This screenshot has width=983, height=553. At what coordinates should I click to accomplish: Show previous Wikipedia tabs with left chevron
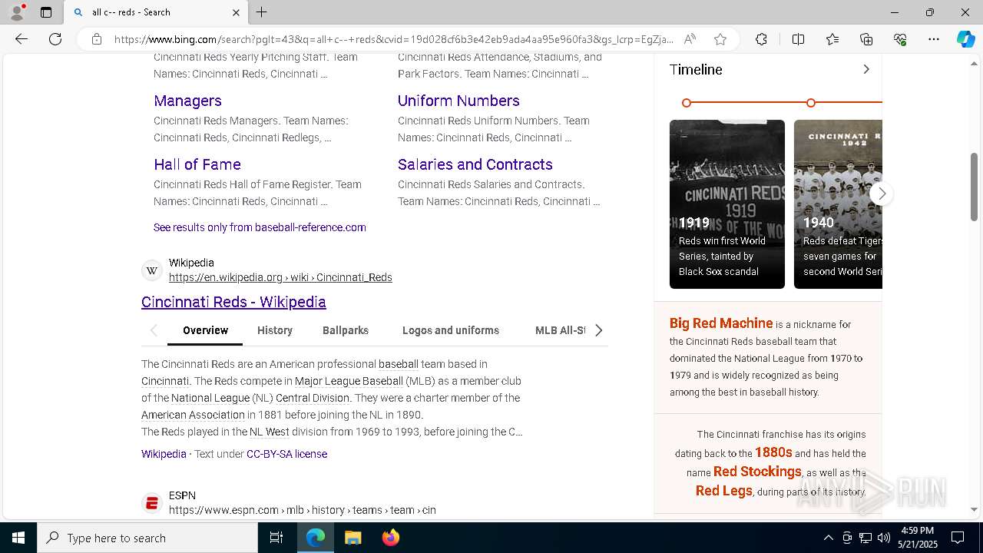[x=154, y=330]
